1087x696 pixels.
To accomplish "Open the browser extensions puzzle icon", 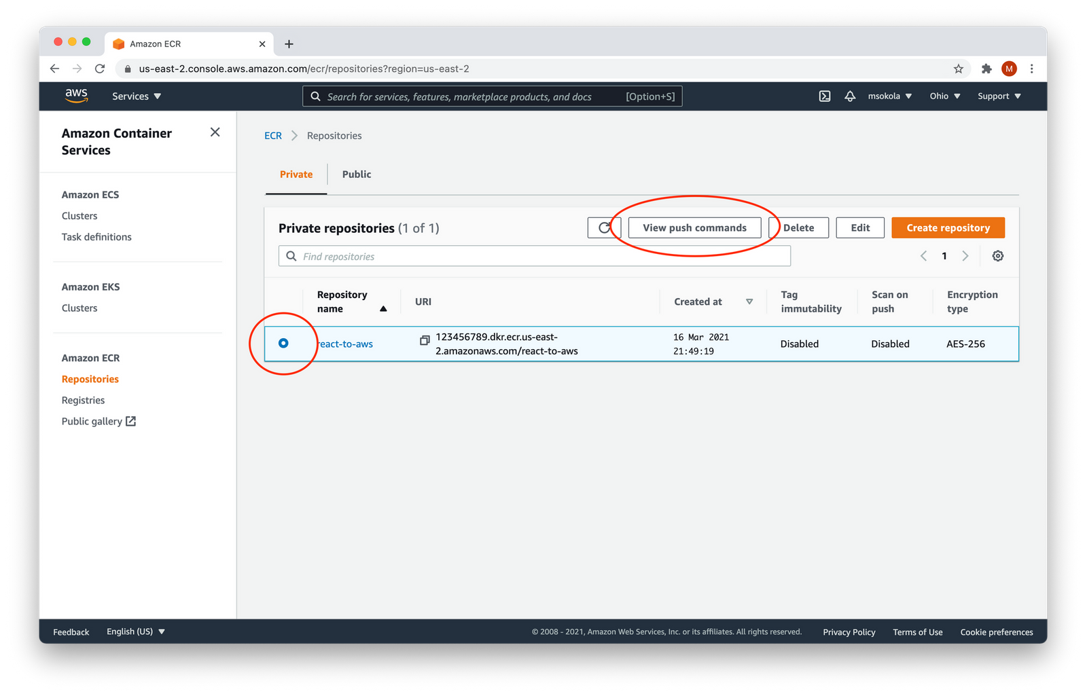I will click(986, 69).
